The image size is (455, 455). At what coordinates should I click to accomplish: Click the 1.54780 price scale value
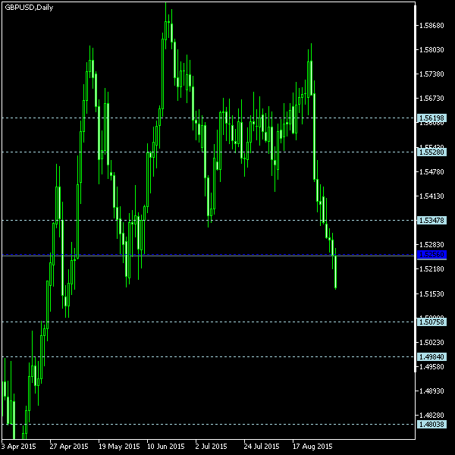[x=431, y=172]
